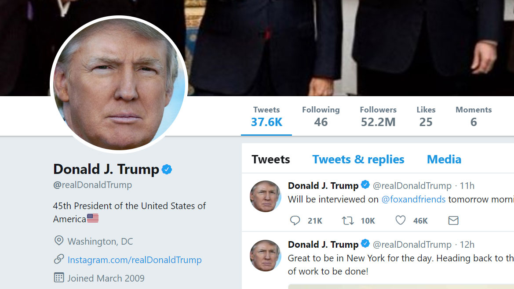The height and width of the screenshot is (289, 514).
Task: Open the 25 Likes page
Action: click(426, 116)
